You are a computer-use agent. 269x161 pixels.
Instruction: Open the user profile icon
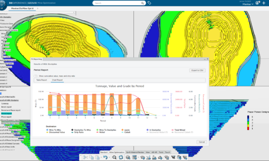(x=257, y=3)
